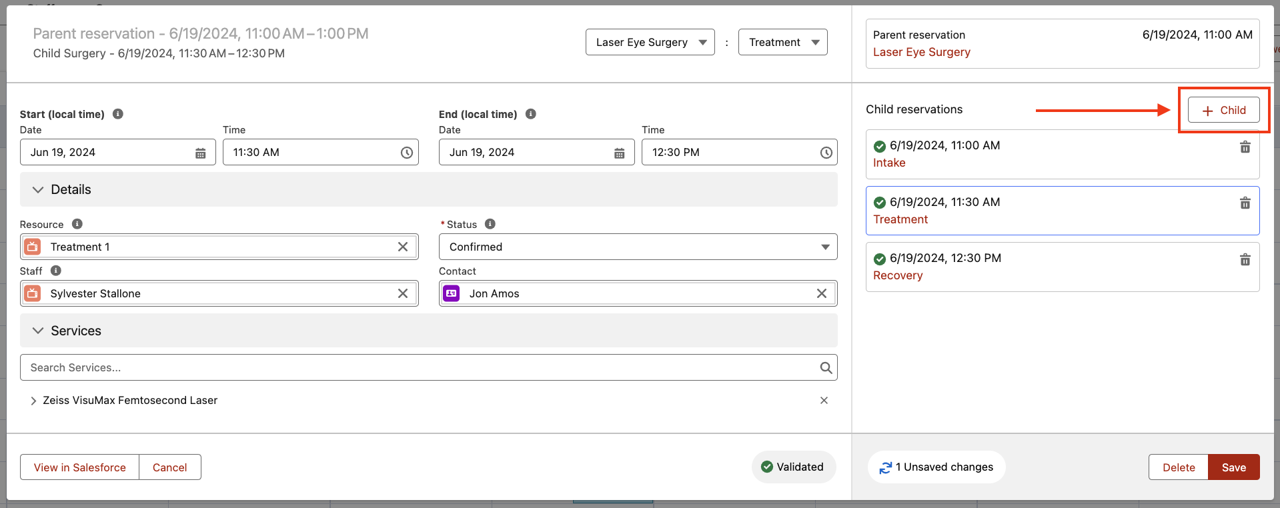Click search icon in Services field
Screen dimensions: 1280x508
tap(826, 367)
